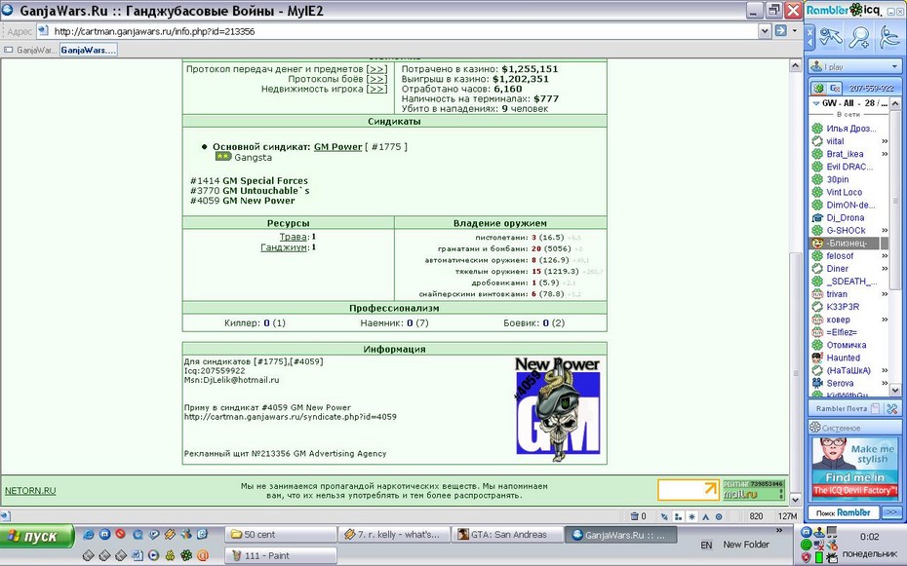Expand the arrow next to Brat_ikea
907x566 pixels.
click(x=885, y=154)
